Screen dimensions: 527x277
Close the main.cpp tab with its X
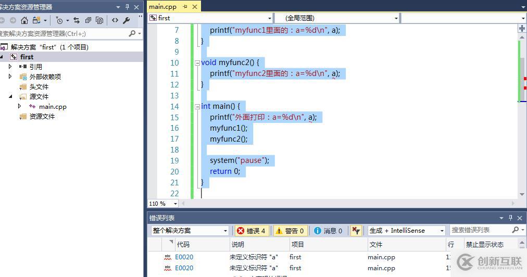click(195, 7)
